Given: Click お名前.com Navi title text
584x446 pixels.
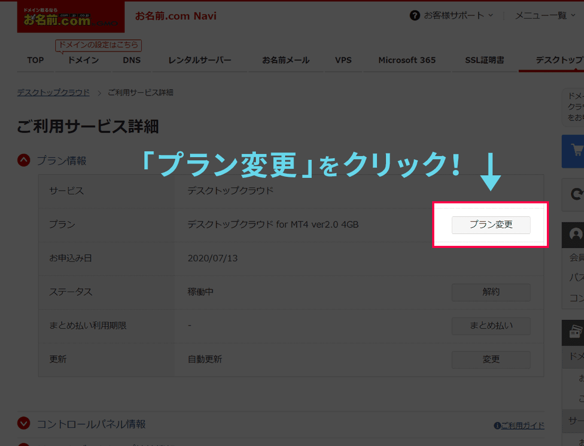Looking at the screenshot, I should (176, 16).
